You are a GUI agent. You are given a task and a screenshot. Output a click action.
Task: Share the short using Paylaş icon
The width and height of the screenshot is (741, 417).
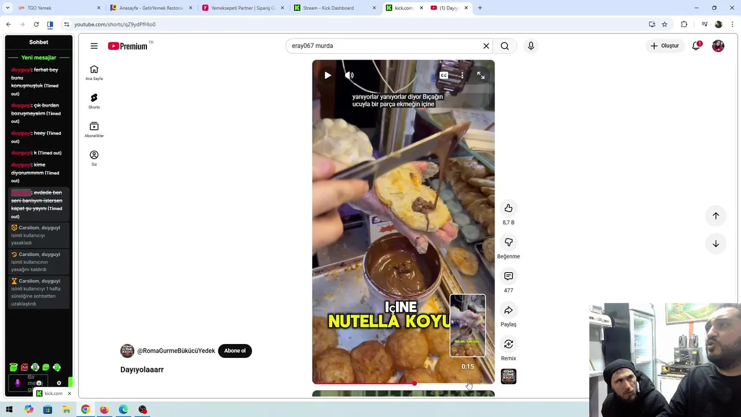[508, 310]
